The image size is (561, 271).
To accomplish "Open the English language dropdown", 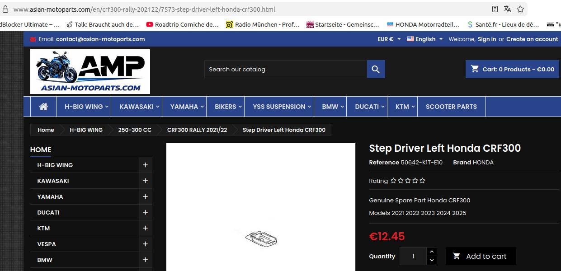I will 424,39.
